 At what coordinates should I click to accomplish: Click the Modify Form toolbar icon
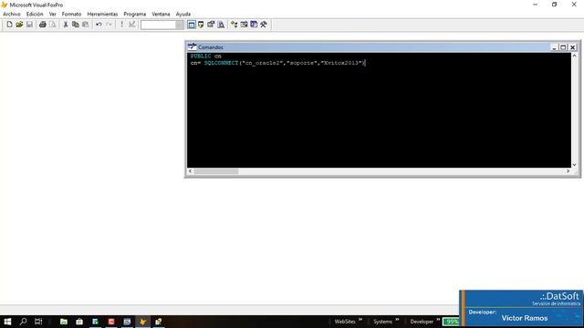131,25
